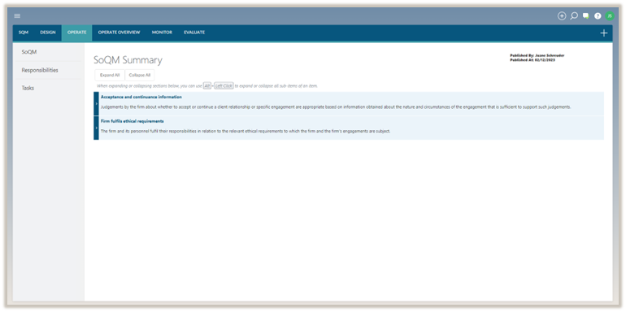Image resolution: width=626 pixels, height=312 pixels.
Task: Open the search magnifier icon
Action: 574,16
